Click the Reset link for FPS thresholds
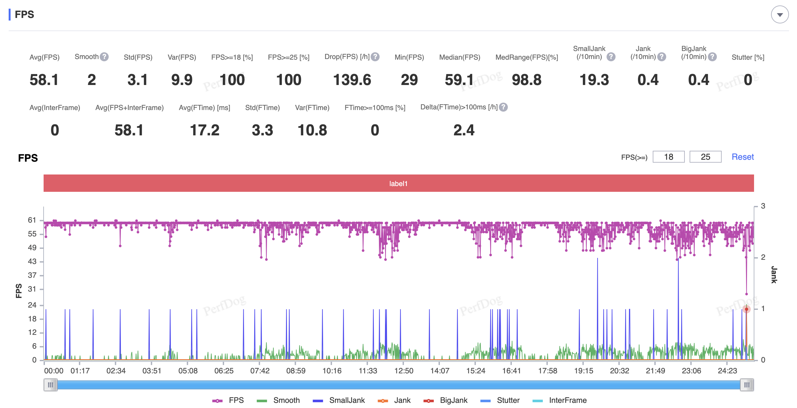 click(x=742, y=157)
